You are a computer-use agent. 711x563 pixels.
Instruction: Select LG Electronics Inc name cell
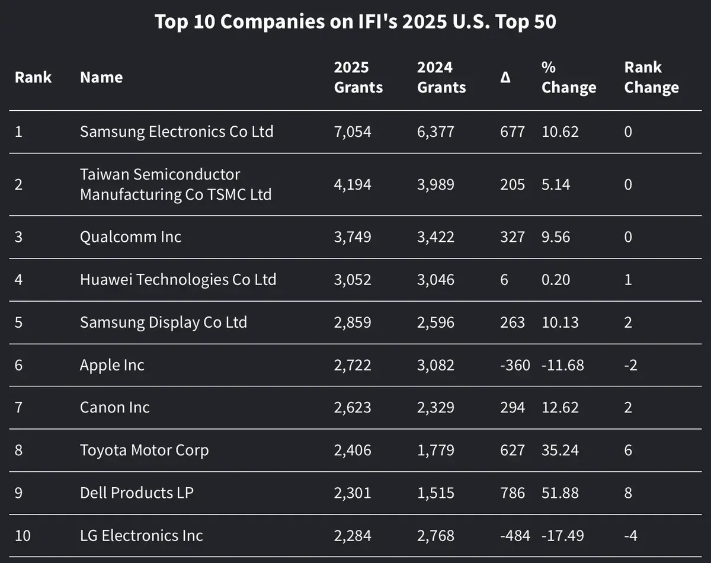tap(141, 536)
